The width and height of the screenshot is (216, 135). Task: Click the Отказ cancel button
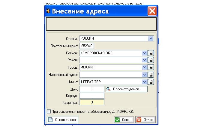[145, 120]
